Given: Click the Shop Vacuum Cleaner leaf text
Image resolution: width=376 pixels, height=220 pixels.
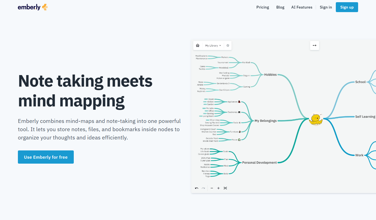Looking at the screenshot, I should coord(210,125).
